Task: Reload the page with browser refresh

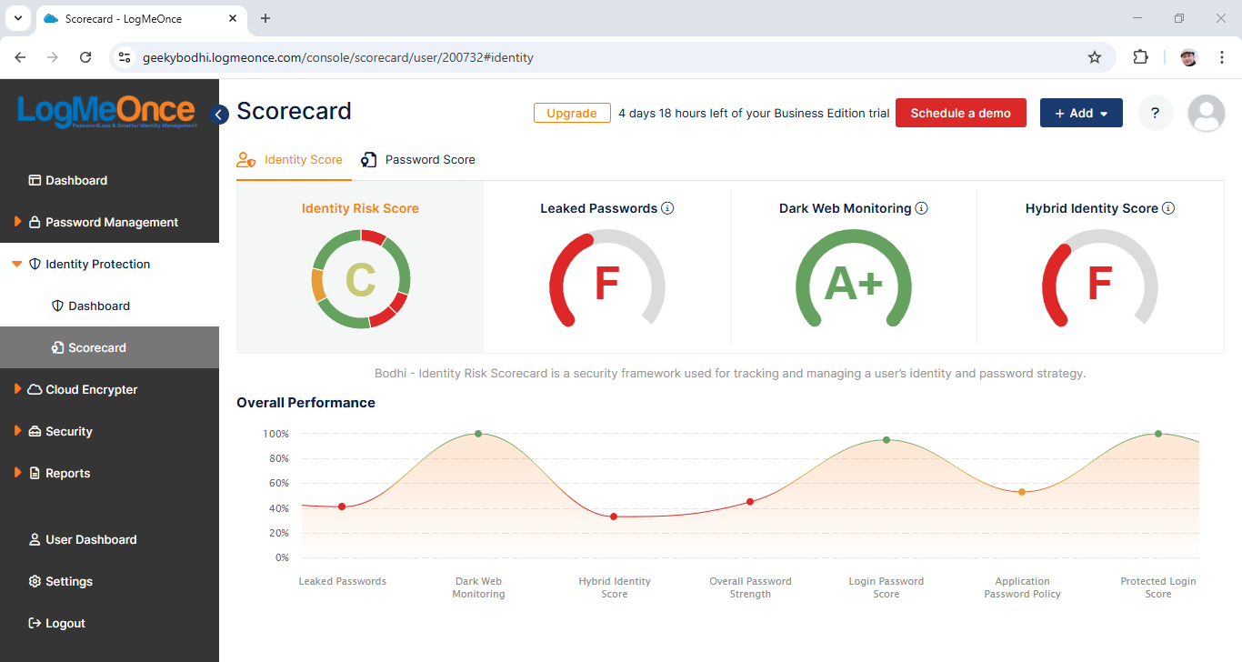Action: pos(85,57)
